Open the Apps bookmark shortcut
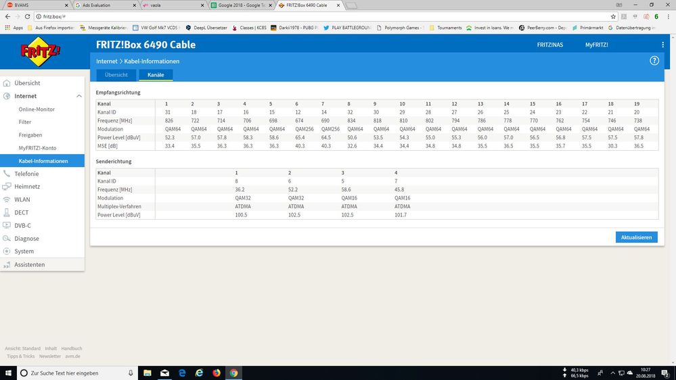 [x=14, y=28]
